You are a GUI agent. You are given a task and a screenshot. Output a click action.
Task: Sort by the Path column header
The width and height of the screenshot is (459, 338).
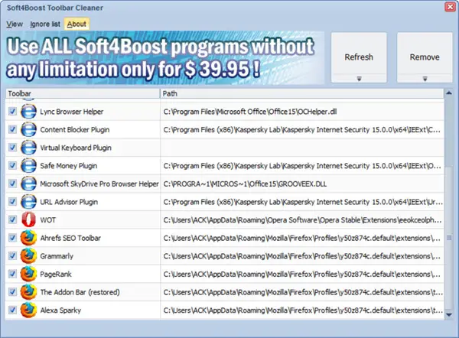tap(302, 93)
